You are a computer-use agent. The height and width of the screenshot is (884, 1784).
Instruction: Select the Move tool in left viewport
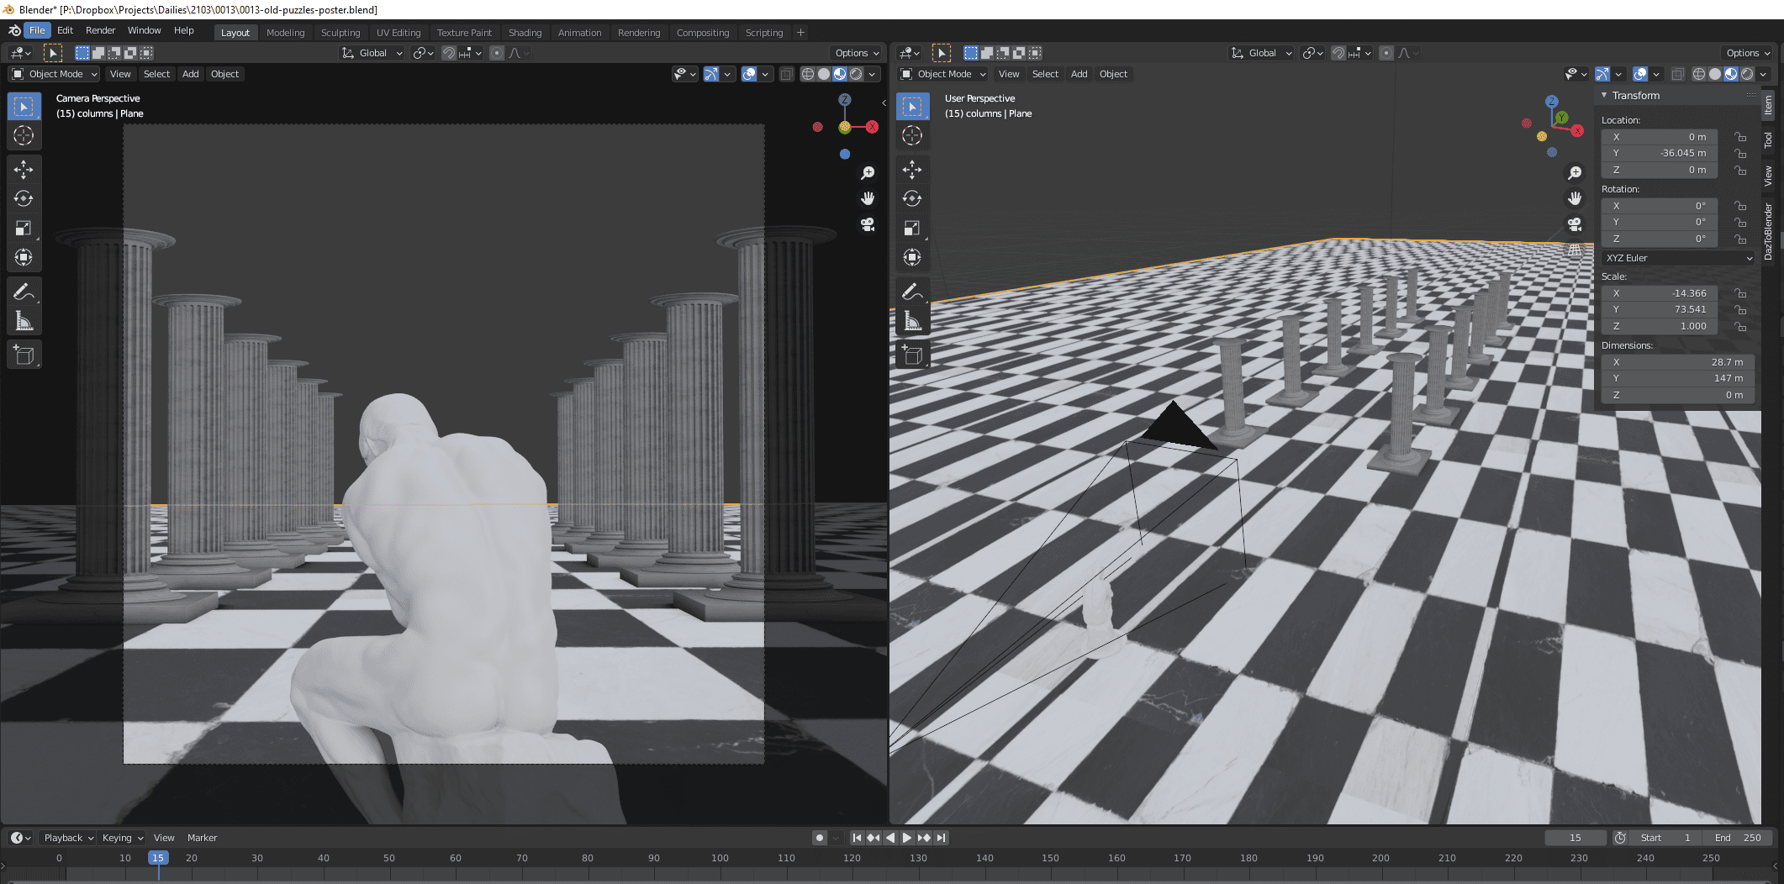[x=24, y=170]
